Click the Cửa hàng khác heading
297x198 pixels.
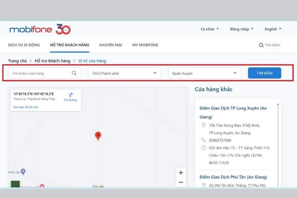pyautogui.click(x=213, y=89)
